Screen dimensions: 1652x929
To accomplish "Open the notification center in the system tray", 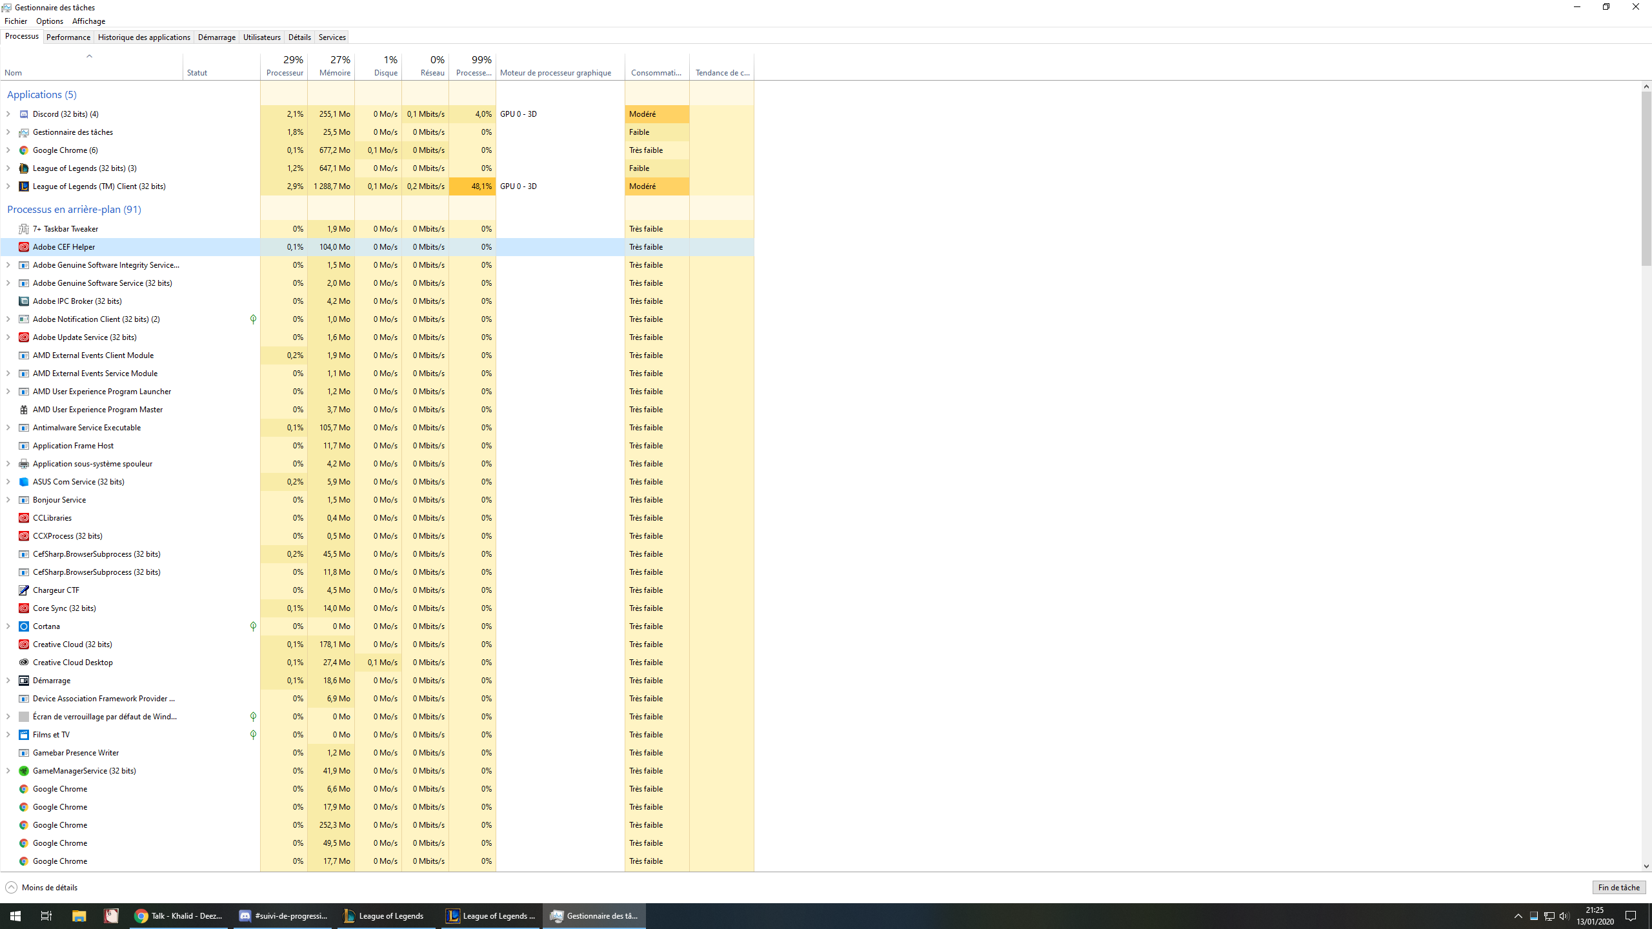I will pyautogui.click(x=1631, y=916).
